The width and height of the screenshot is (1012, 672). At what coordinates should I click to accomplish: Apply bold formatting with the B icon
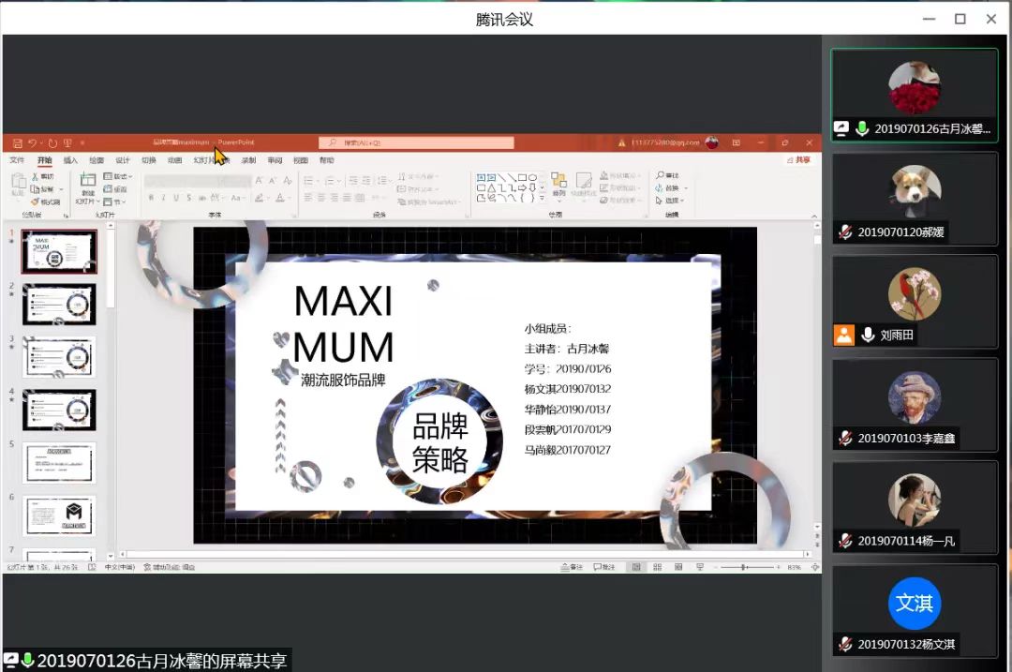point(151,197)
